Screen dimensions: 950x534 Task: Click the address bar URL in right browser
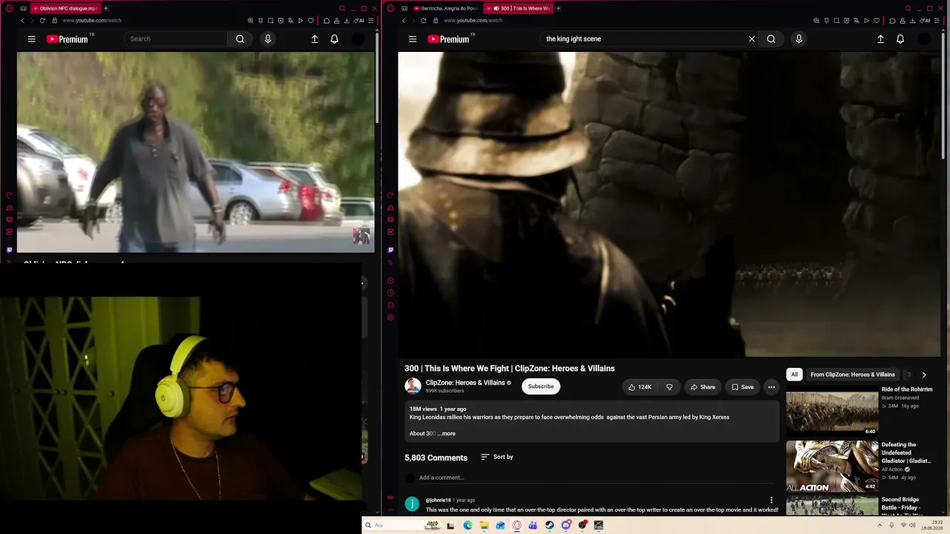[473, 21]
